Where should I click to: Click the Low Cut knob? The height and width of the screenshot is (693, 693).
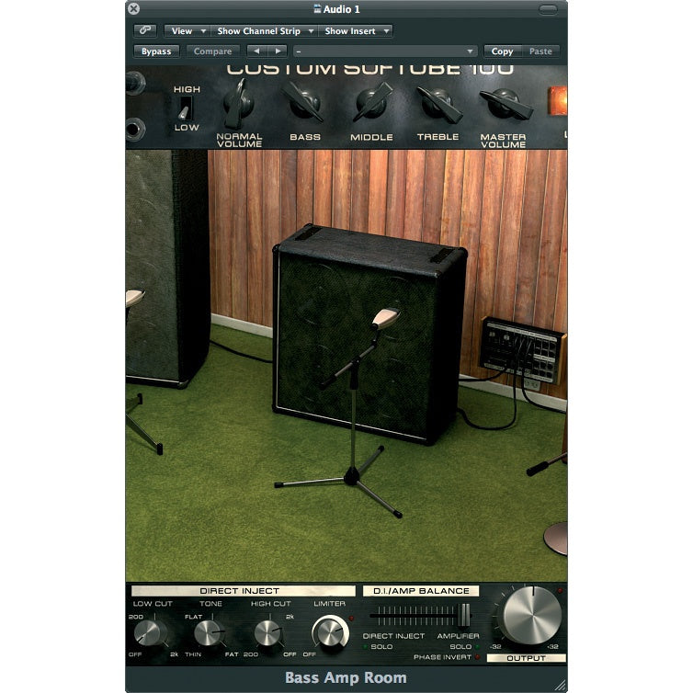(x=150, y=632)
